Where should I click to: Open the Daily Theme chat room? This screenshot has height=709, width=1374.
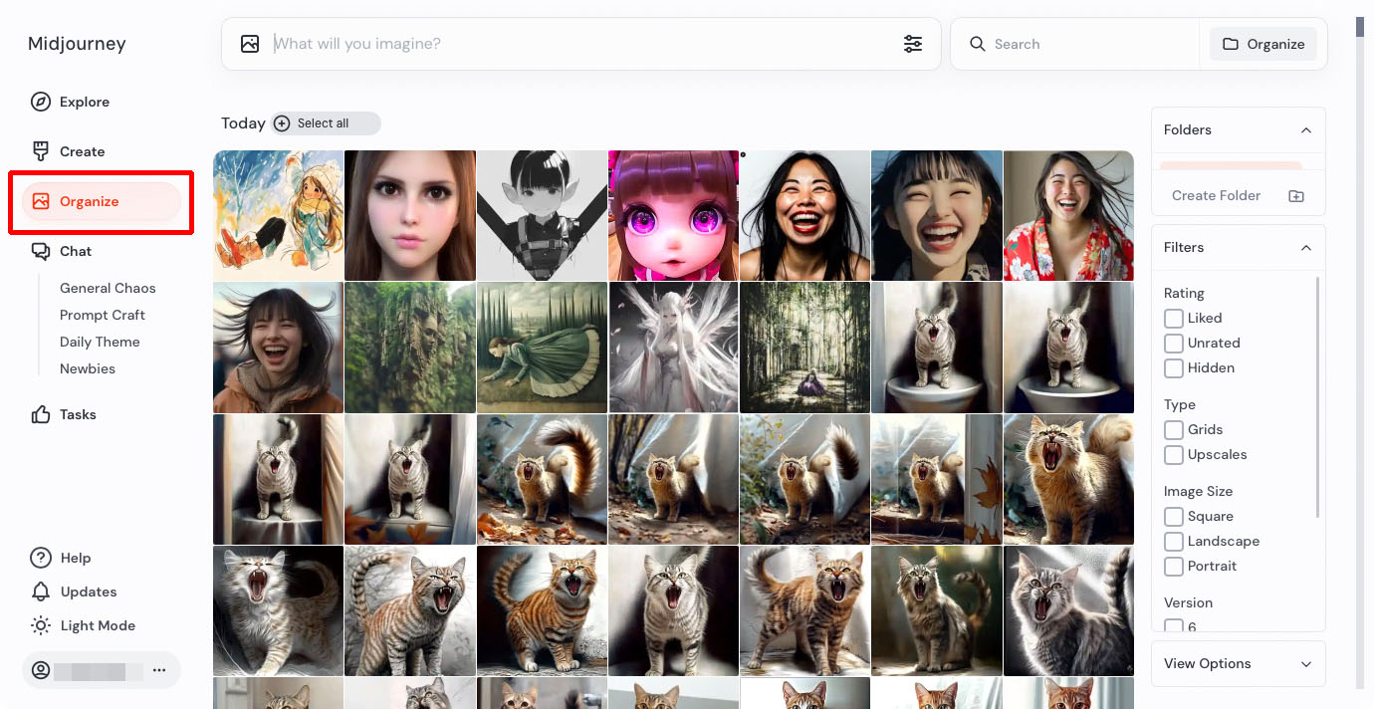click(x=100, y=342)
